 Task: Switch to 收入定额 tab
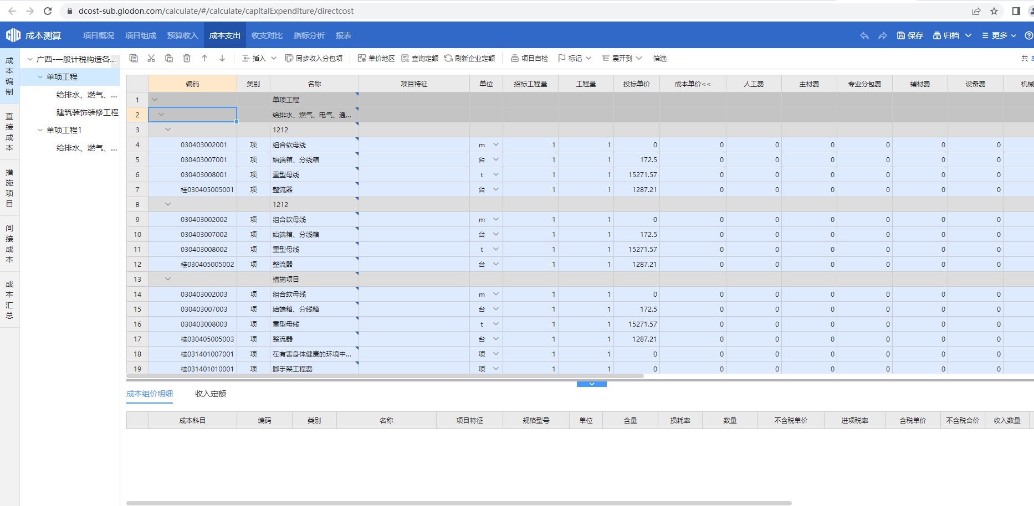[211, 394]
